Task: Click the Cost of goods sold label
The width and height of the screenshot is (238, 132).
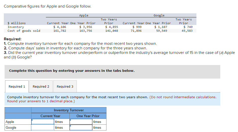Action: click(x=24, y=31)
